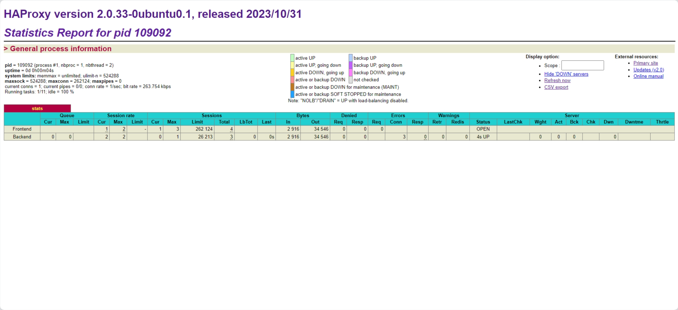Click the active UP, going down swatch
678x310 pixels.
(292, 65)
